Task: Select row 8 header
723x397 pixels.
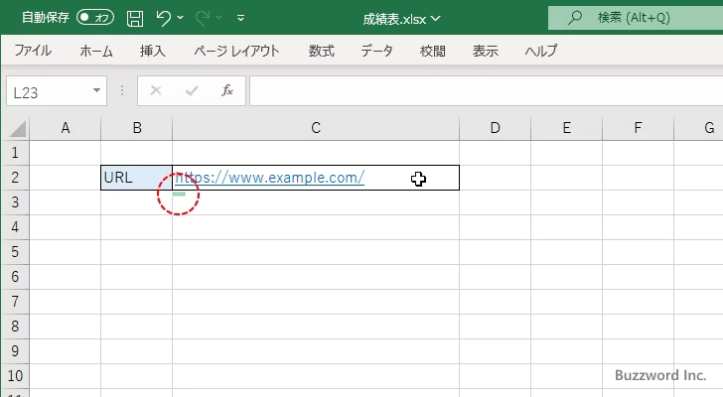Action: click(x=15, y=327)
